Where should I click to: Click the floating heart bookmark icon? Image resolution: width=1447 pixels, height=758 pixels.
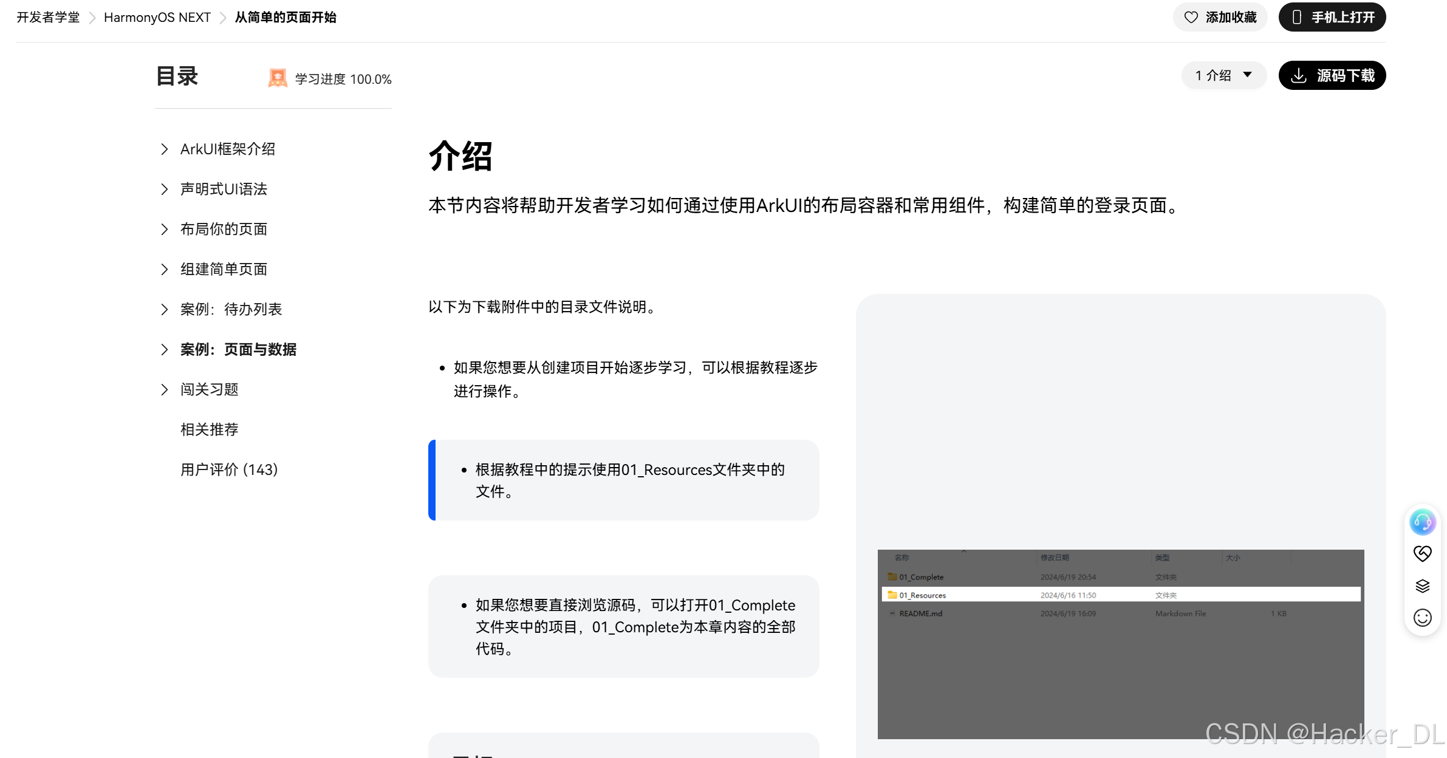[1423, 554]
